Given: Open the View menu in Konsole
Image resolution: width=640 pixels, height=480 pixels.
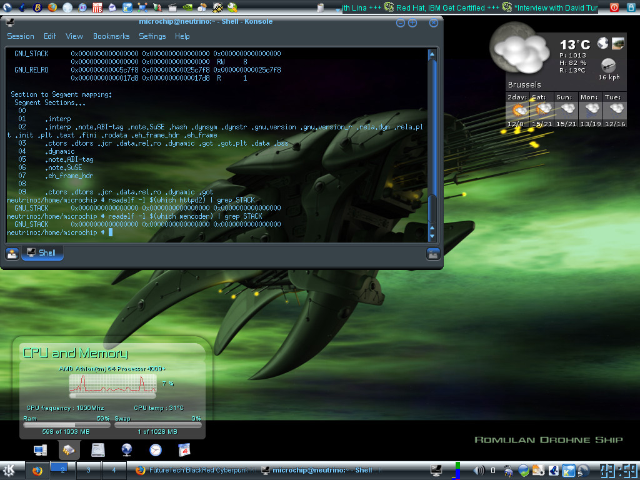Looking at the screenshot, I should click(74, 36).
